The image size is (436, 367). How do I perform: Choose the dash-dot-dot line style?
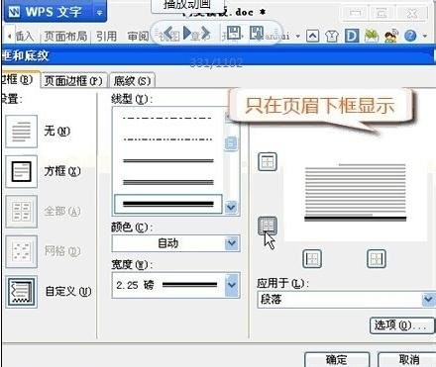click(167, 139)
